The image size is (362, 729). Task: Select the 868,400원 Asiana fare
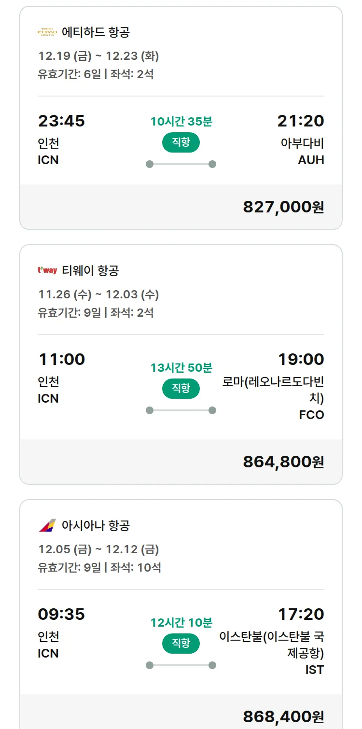(283, 716)
